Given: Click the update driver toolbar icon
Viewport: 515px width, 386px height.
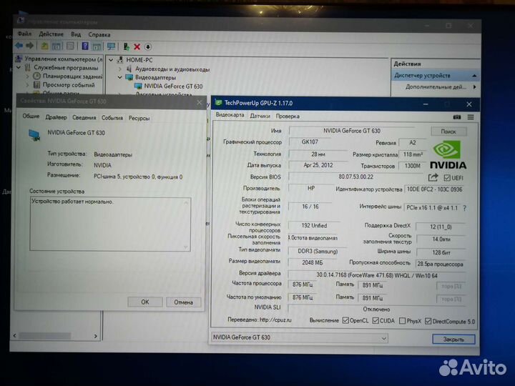Looking at the screenshot, I should (126, 46).
